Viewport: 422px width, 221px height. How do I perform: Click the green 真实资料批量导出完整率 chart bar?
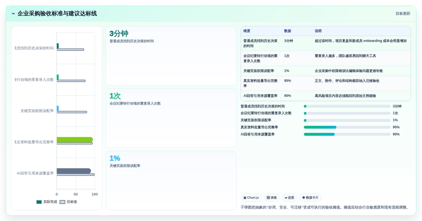click(75, 140)
